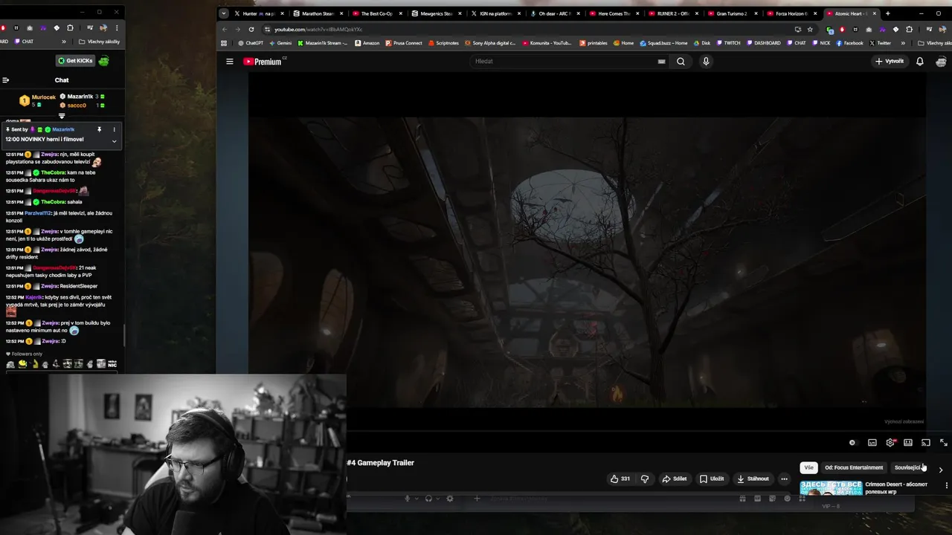Expand the pinned 12:00 NOVINKY message
The width and height of the screenshot is (952, 535).
114,140
